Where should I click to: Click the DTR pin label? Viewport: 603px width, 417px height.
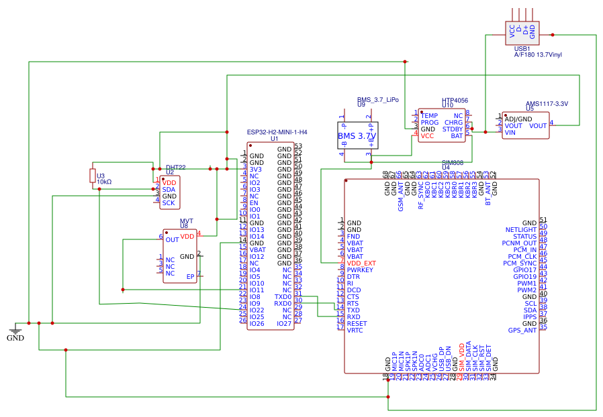[x=353, y=276]
